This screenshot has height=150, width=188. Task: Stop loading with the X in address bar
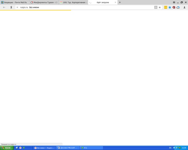[17, 7]
